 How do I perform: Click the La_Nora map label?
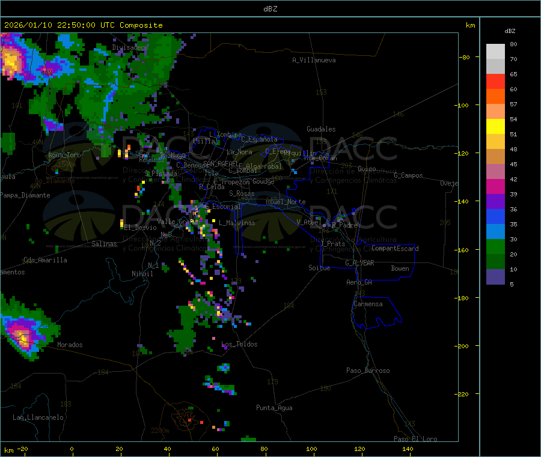pyautogui.click(x=239, y=152)
